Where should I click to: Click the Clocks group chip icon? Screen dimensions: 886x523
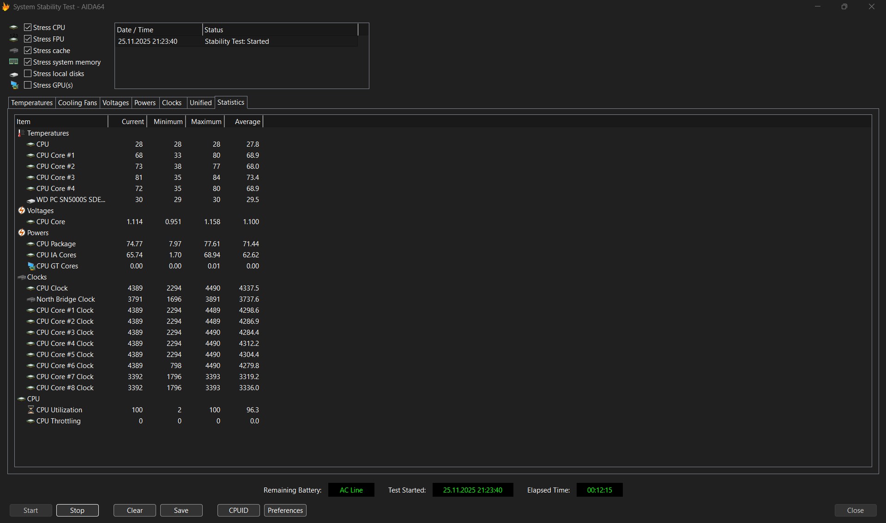(x=21, y=277)
